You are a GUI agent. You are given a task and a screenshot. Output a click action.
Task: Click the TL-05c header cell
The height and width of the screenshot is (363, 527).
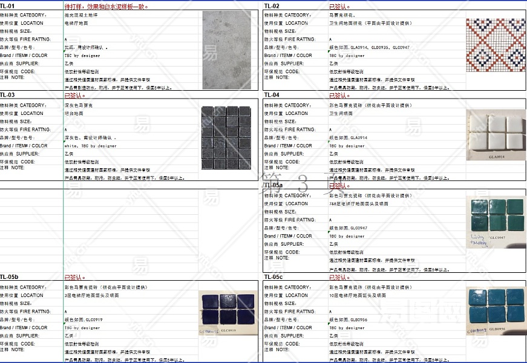pos(273,277)
